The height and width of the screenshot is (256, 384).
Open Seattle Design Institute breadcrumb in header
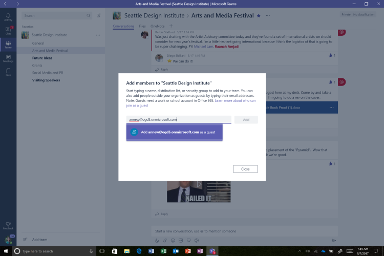point(154,16)
